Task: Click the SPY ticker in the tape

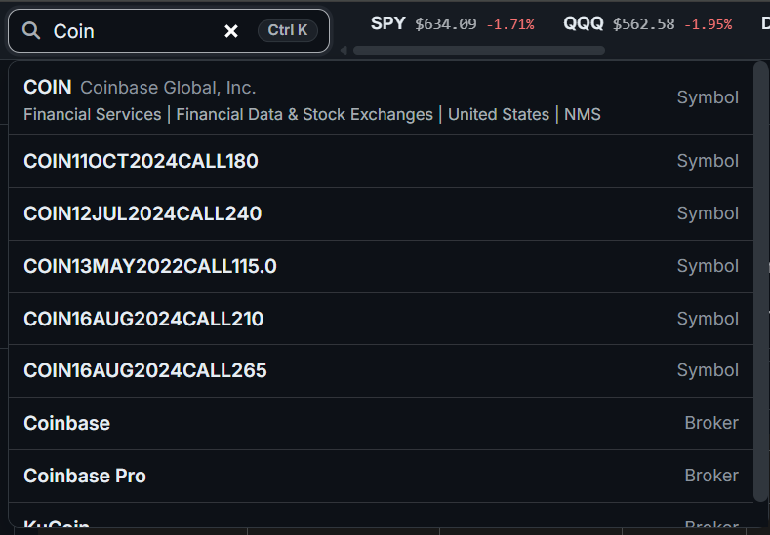Action: coord(388,23)
